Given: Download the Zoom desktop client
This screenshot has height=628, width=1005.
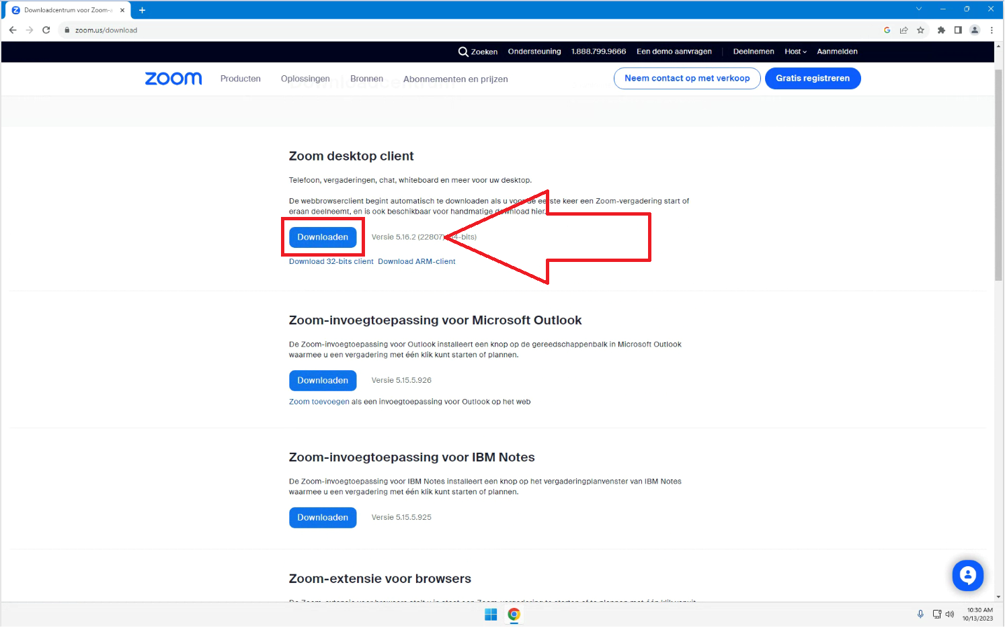Looking at the screenshot, I should coord(323,237).
